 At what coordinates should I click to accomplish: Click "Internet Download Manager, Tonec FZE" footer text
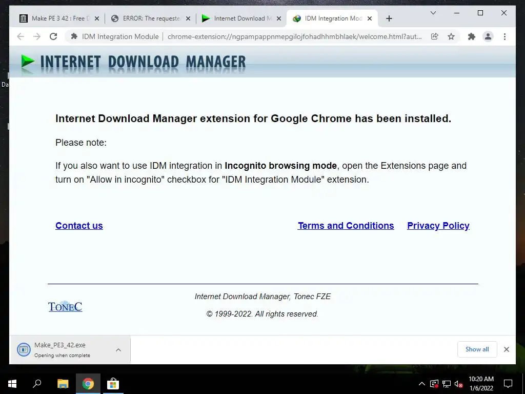pyautogui.click(x=263, y=297)
